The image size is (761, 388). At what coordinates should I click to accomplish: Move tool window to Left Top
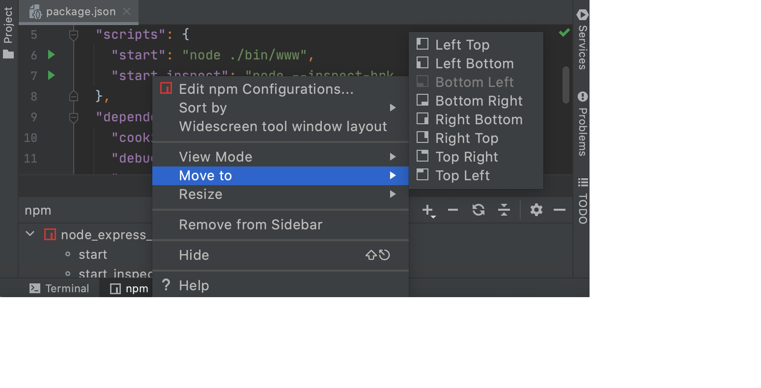tap(476, 45)
